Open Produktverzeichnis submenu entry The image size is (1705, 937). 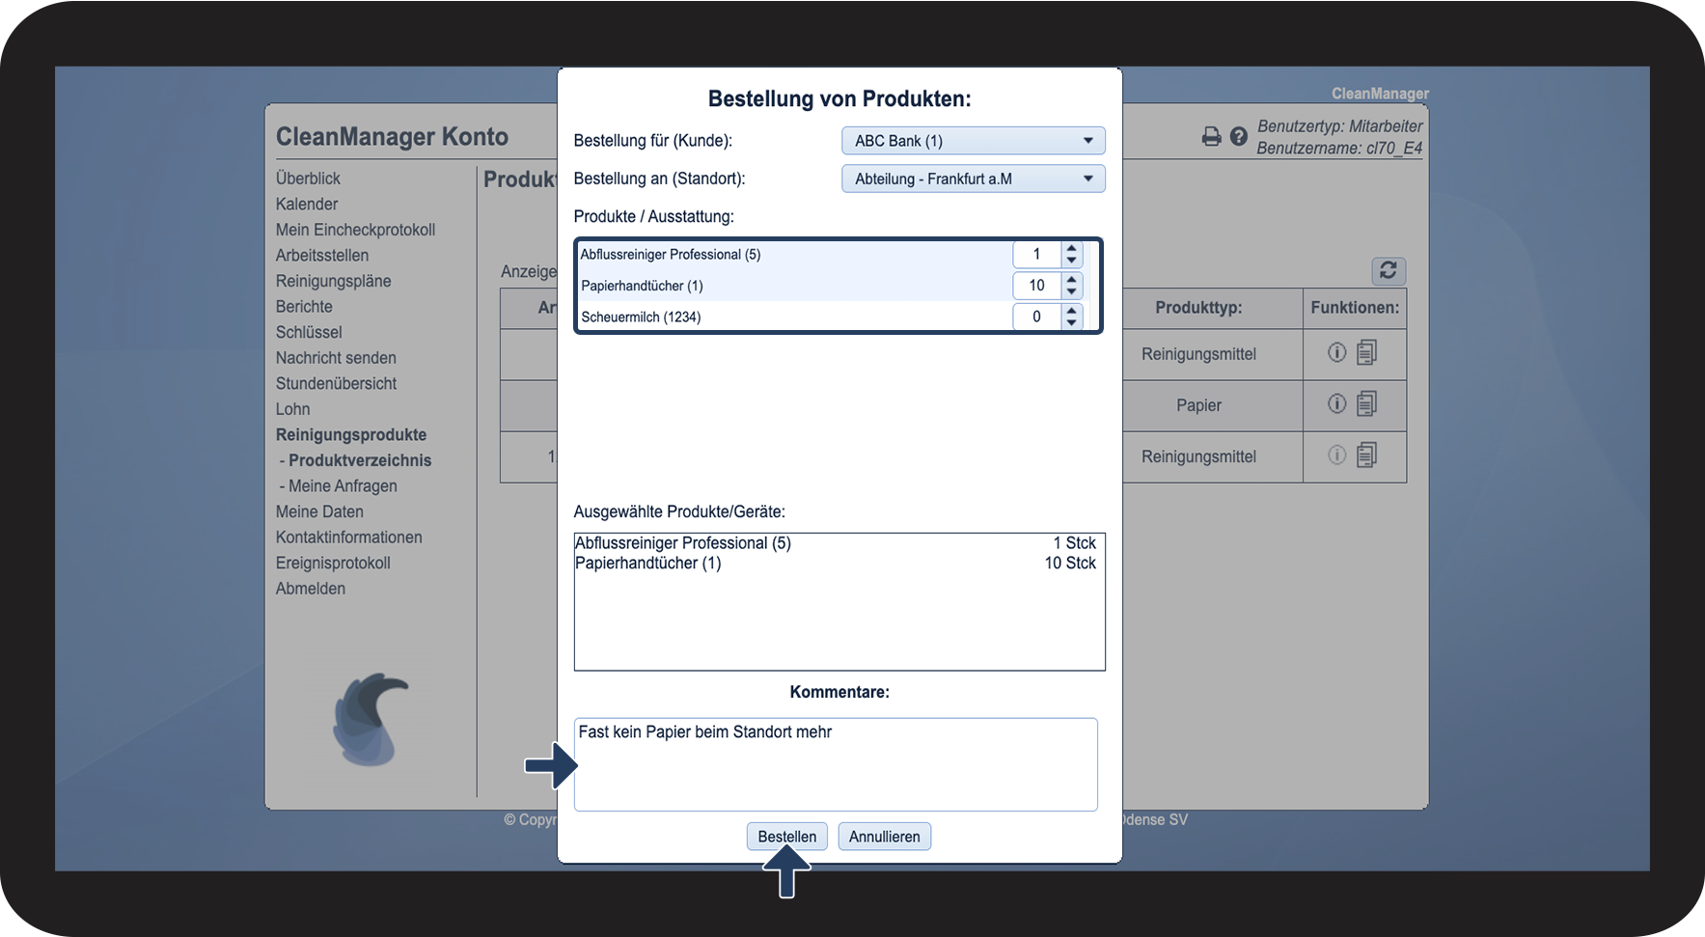360,460
